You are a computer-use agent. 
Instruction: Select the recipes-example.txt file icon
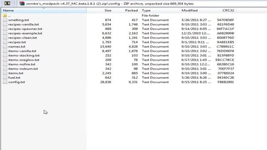[x=5, y=33]
